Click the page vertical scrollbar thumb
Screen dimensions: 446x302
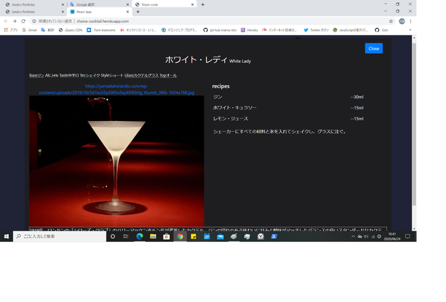tap(414, 124)
